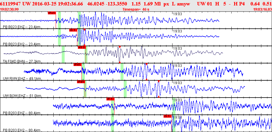Click the start time 19:02:30.99 label
Viewport: 272px width, 132px height.
click(x=10, y=9)
